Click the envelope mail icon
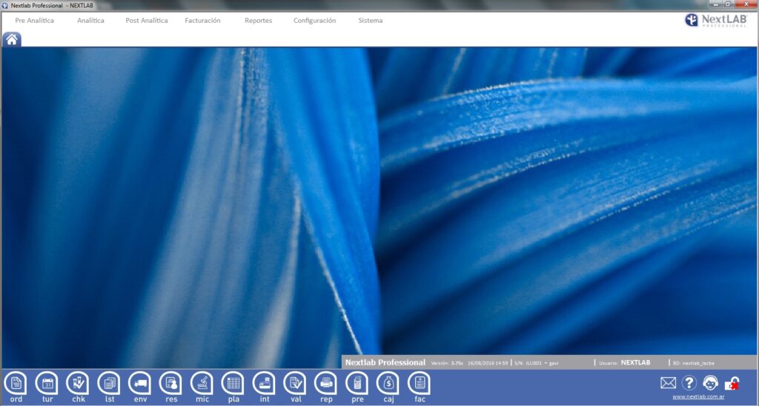This screenshot has width=759, height=406. (669, 383)
